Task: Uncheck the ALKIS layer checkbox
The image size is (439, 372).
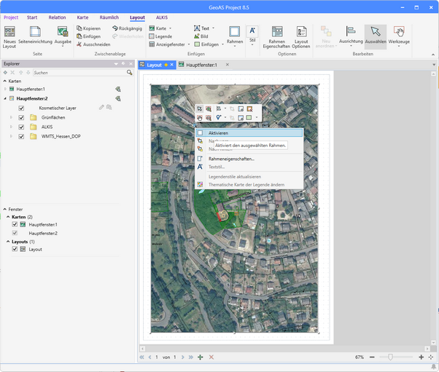Action: [21, 127]
